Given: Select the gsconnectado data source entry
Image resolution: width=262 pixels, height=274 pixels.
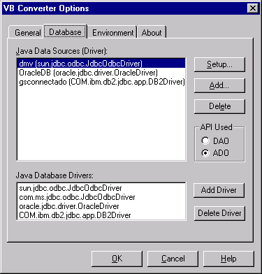Looking at the screenshot, I should (101, 82).
